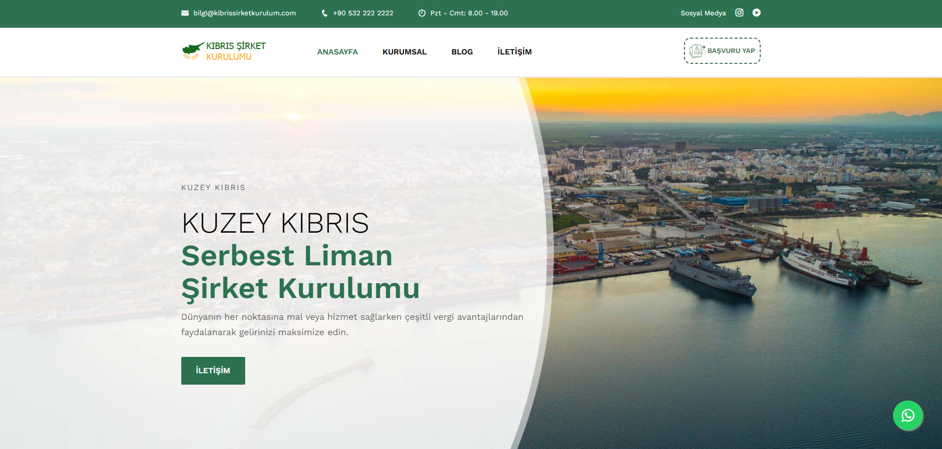Screen dimensions: 942x449
Task: Click the small KUZEY KIBRIS subtitle
Action: pos(213,188)
